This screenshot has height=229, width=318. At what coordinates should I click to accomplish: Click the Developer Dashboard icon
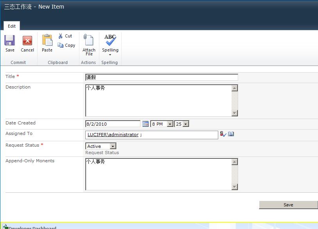click(5, 227)
